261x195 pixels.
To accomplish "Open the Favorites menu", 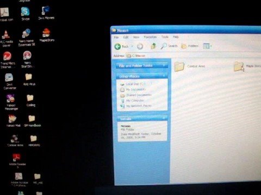I will click(x=150, y=37).
